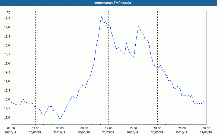This screenshot has height=135, width=217.
Task: Click the temperature peak near 11:00
Action: (102, 16)
